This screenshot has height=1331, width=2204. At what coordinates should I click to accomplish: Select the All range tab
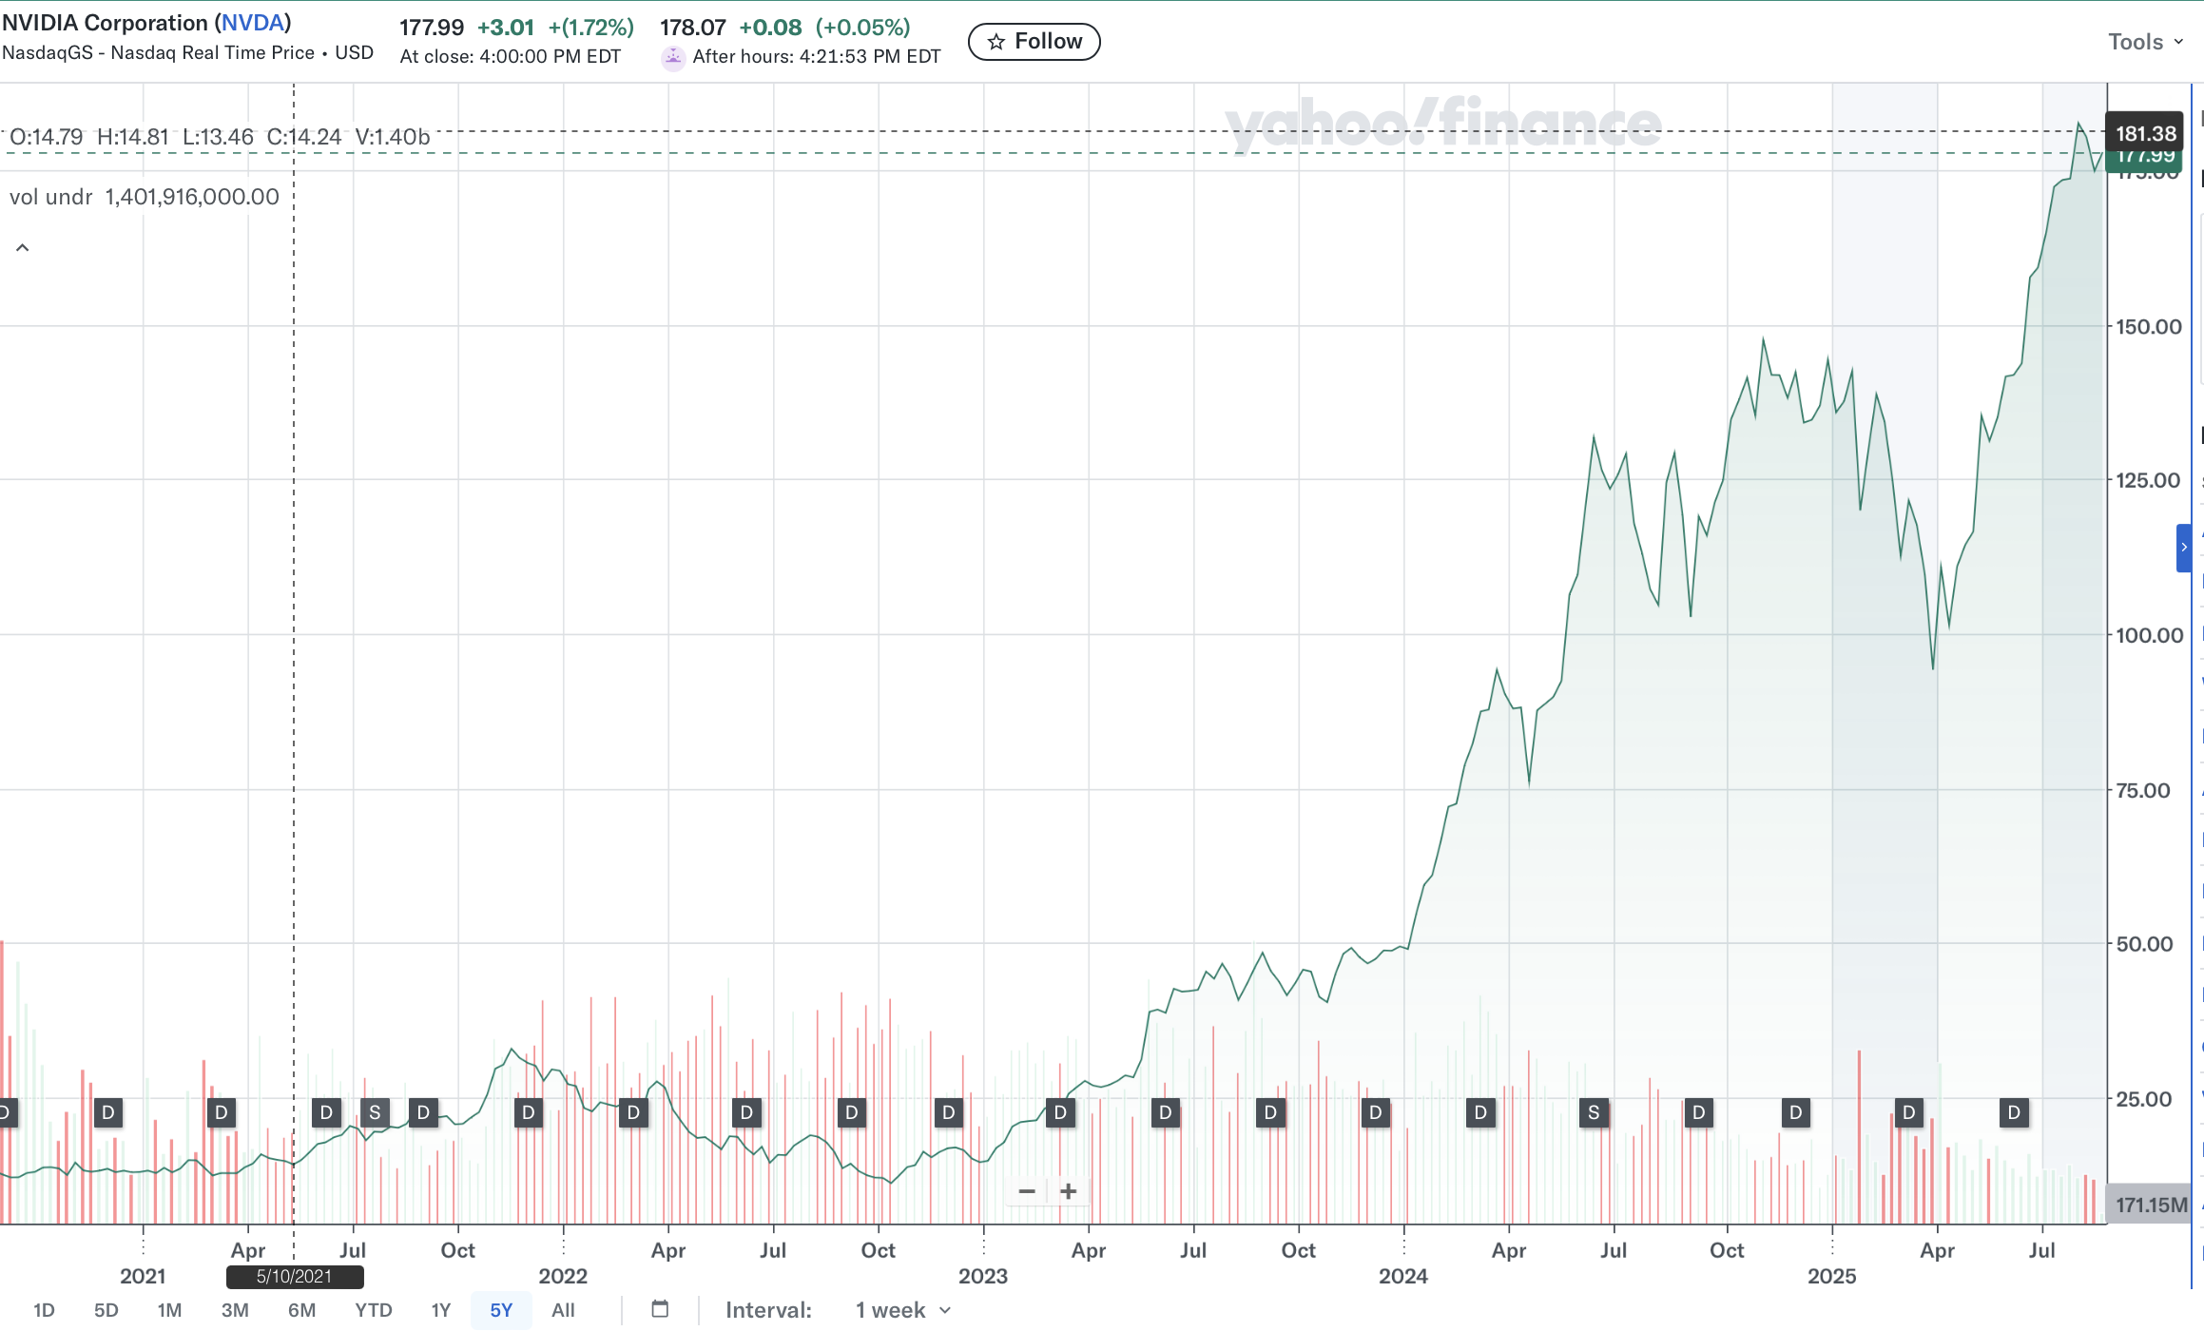563,1310
